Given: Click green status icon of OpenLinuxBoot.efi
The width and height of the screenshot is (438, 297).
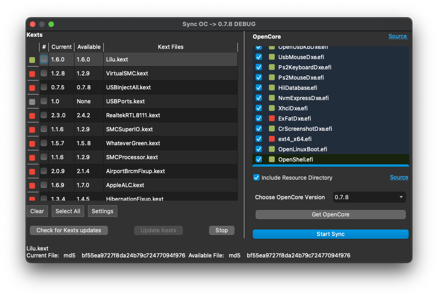Looking at the screenshot, I should click(x=271, y=149).
